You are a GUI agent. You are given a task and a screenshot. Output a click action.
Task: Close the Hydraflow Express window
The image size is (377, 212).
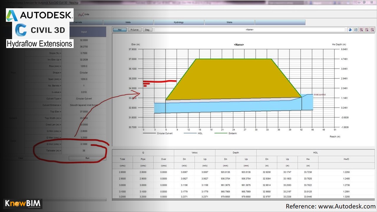(372, 2)
